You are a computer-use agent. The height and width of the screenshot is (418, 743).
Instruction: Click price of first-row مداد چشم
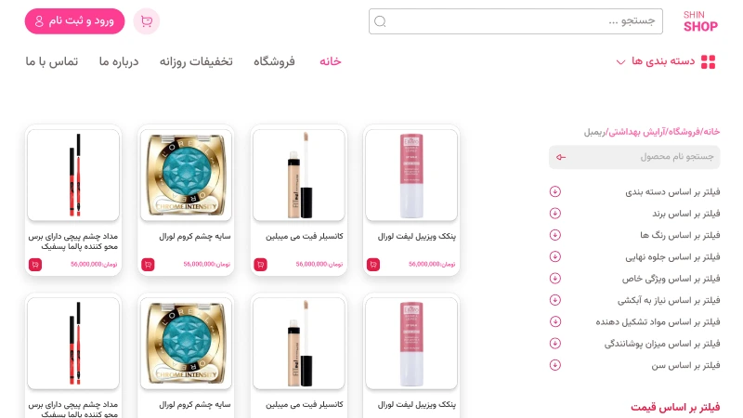94,264
